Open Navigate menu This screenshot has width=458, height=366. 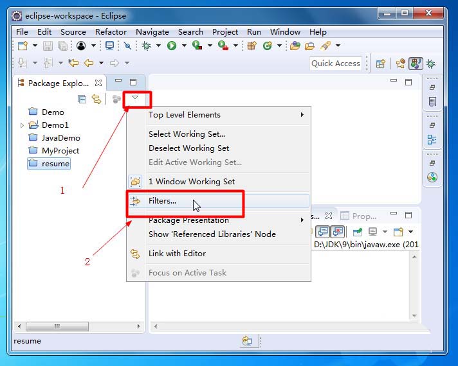point(152,32)
